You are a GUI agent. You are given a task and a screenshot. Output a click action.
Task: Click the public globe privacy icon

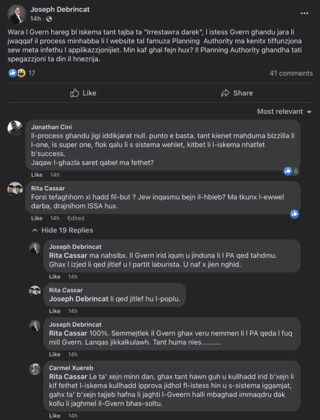click(49, 19)
